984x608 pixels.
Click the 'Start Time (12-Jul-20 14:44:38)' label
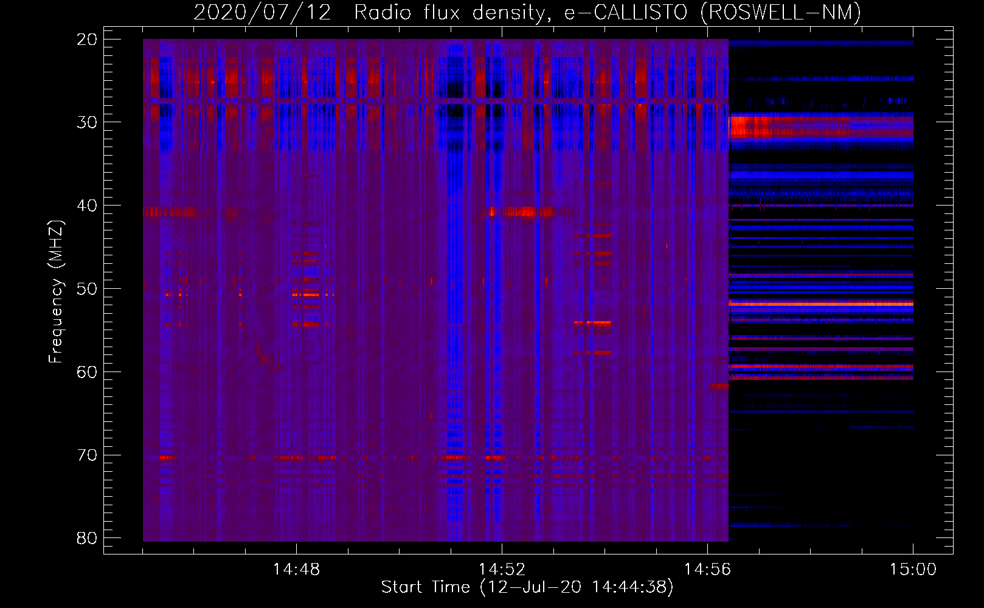[527, 587]
